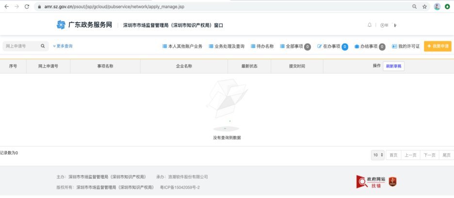Show 在办事项 tab
Screen dimensions: 454x198
(x=333, y=46)
